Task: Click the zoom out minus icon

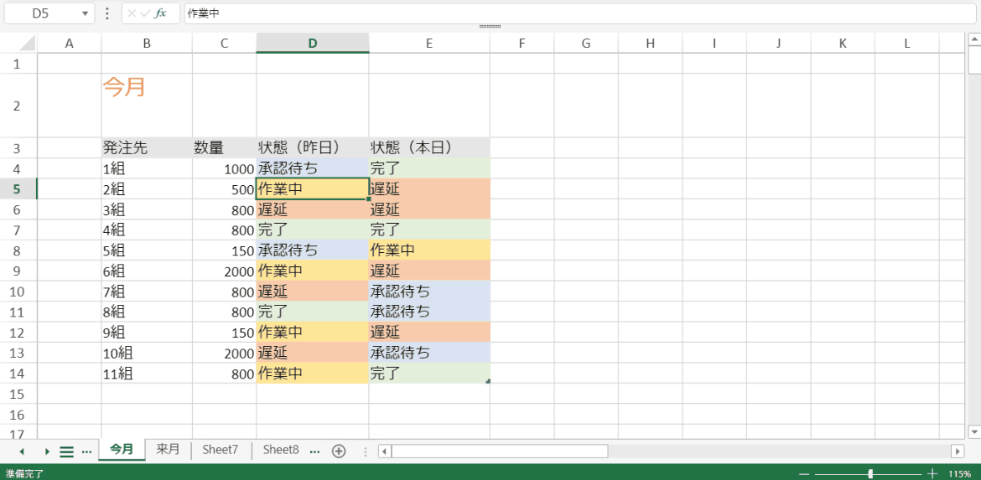Action: click(x=805, y=473)
